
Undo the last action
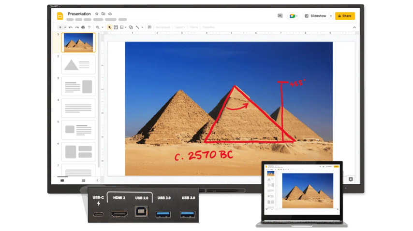click(x=70, y=27)
